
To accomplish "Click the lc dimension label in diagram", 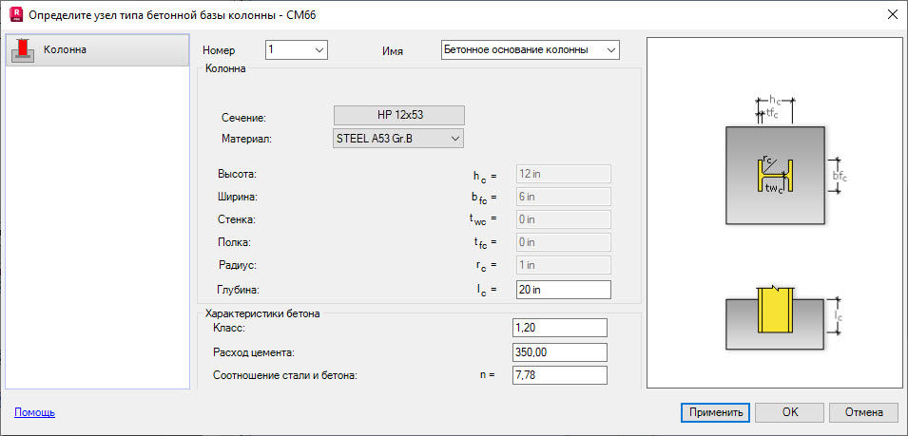I will click(838, 315).
